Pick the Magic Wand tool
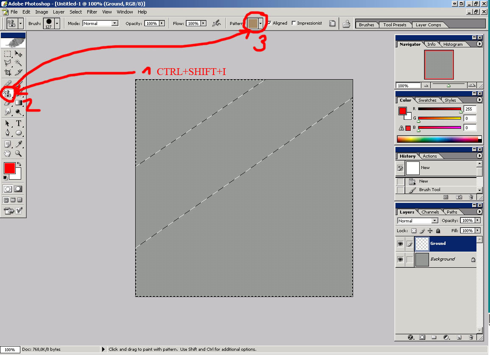Image resolution: width=490 pixels, height=355 pixels. [x=19, y=63]
